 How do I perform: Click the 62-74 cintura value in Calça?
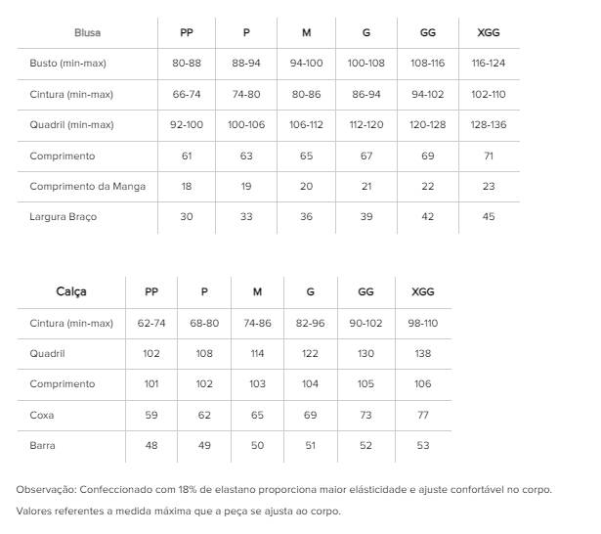(151, 323)
